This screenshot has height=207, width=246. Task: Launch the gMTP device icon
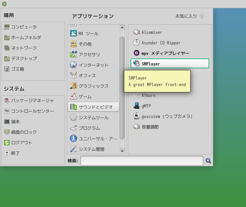tap(136, 105)
